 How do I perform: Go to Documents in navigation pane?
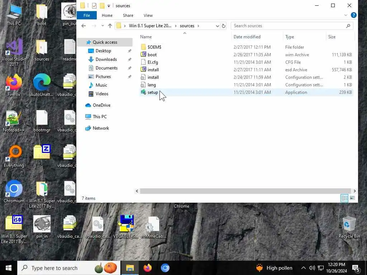(x=106, y=68)
